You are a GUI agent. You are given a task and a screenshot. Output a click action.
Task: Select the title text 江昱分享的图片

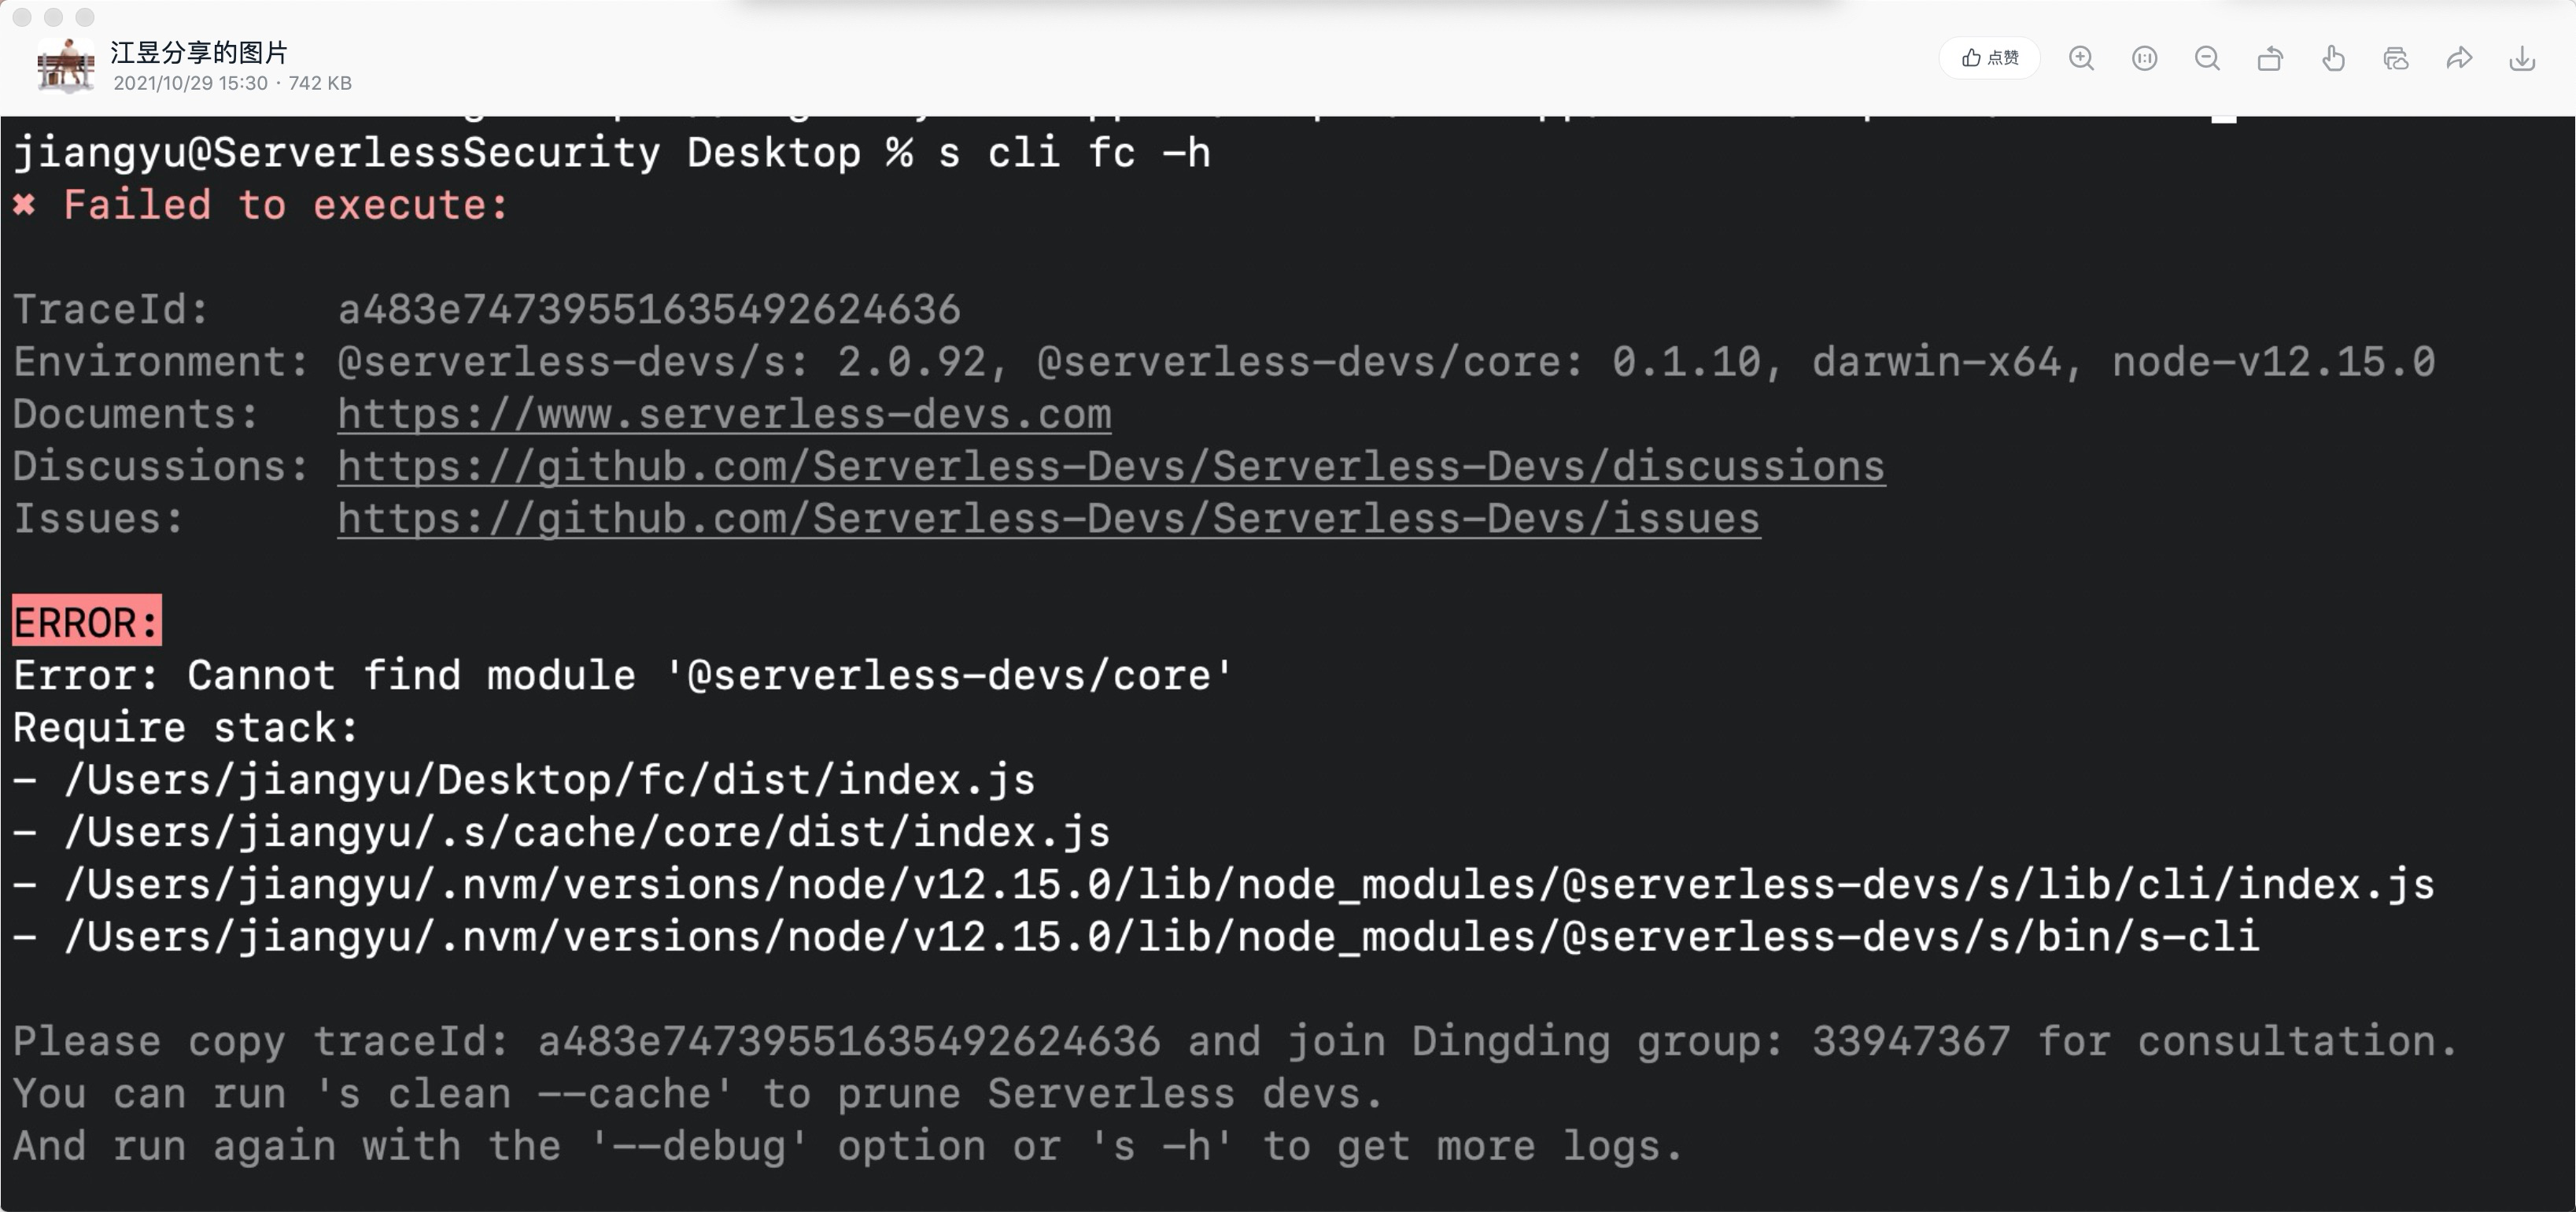click(x=198, y=53)
